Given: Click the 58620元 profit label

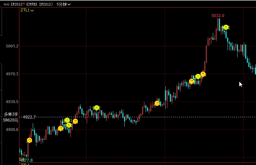Looking at the screenshot, I should click(10, 120).
